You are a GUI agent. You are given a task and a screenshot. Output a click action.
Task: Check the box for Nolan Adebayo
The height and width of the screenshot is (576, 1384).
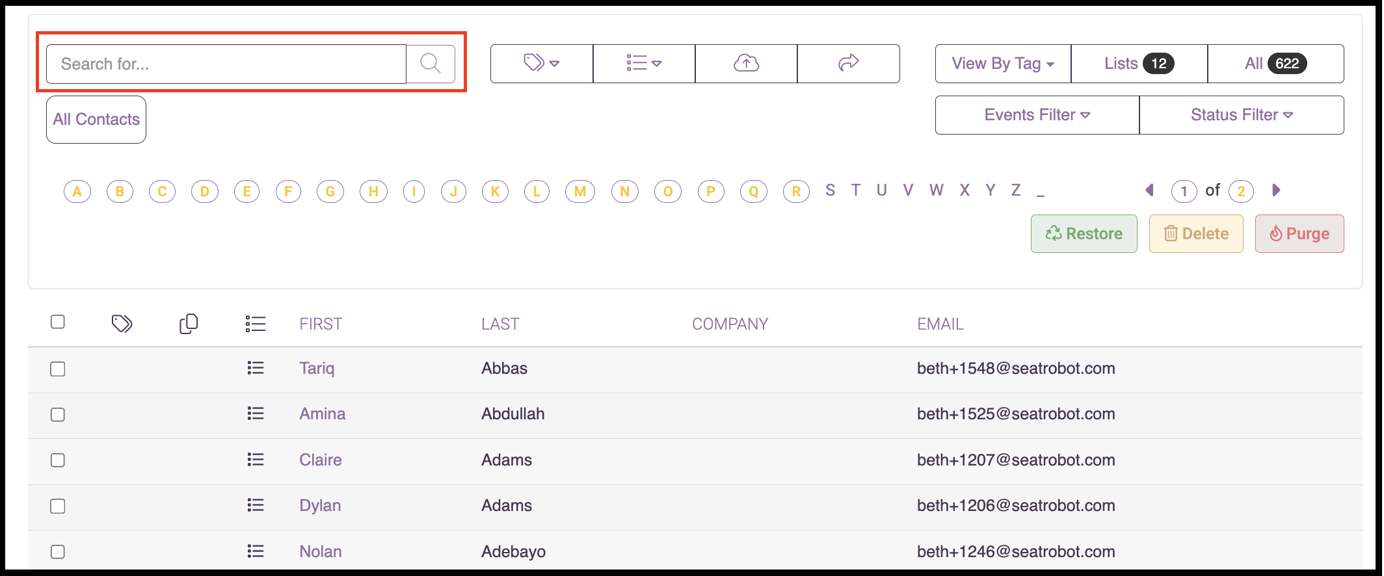click(x=58, y=552)
